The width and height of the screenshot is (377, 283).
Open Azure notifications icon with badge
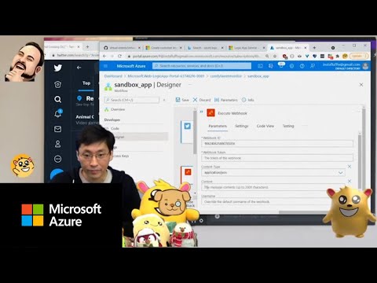coord(281,65)
